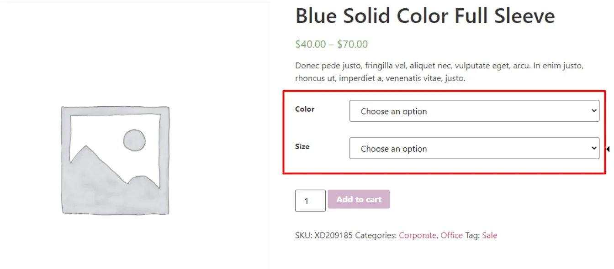Open the Sale tag link

pyautogui.click(x=489, y=235)
